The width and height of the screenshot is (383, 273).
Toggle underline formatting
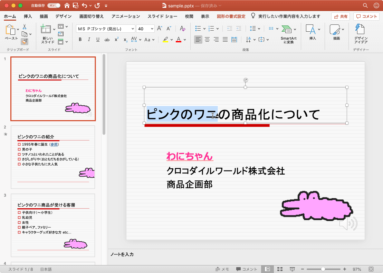coord(98,40)
